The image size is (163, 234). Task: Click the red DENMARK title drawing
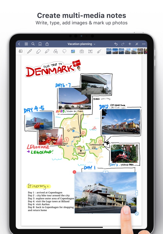(x=50, y=71)
